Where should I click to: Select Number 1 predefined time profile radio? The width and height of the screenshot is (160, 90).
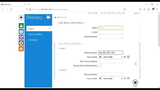coord(100,57)
